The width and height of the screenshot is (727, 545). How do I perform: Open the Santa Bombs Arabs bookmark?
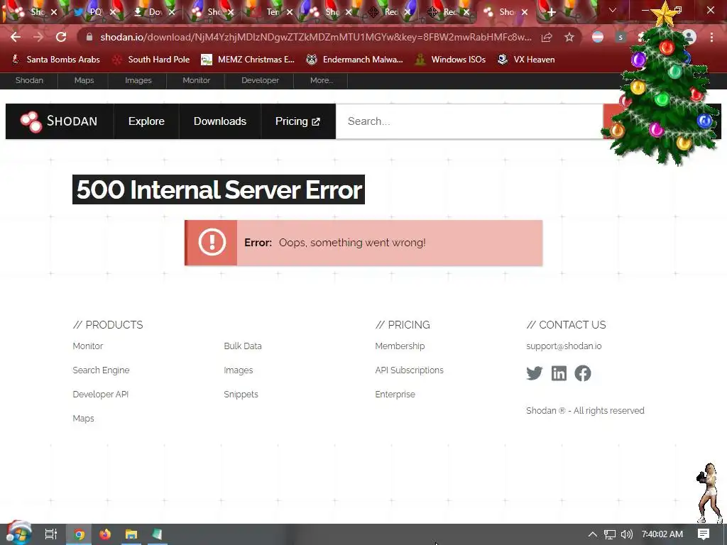55,60
